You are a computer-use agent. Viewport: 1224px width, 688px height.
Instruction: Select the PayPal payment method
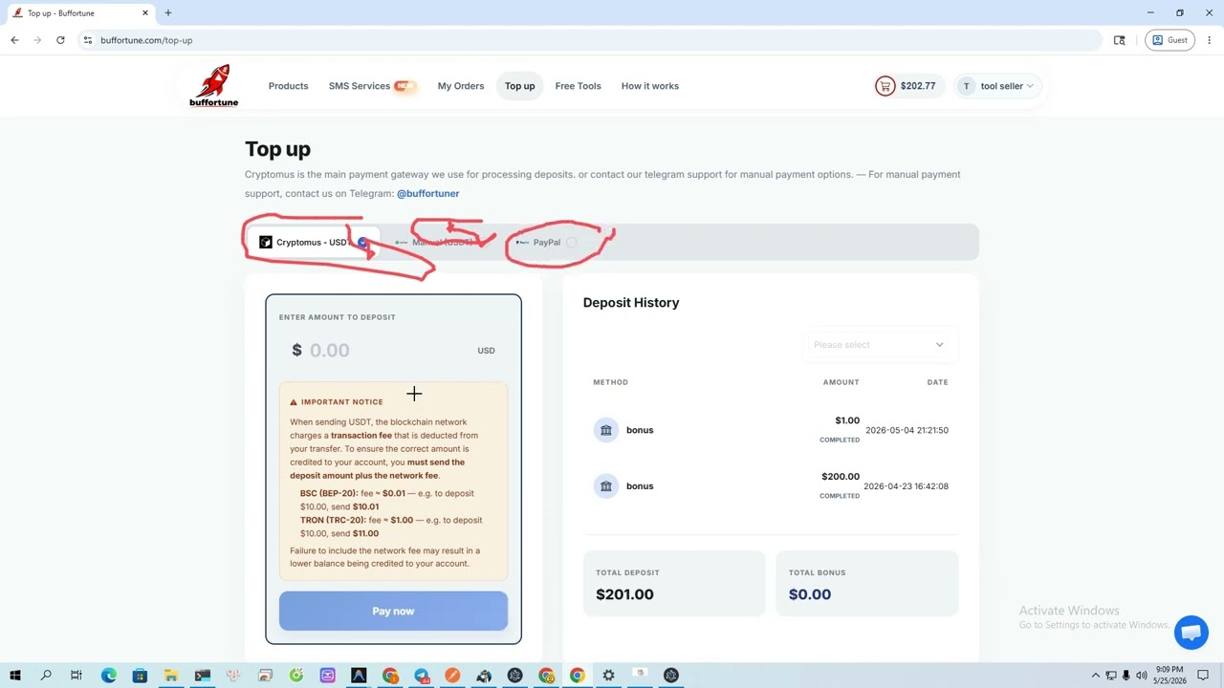click(x=547, y=243)
